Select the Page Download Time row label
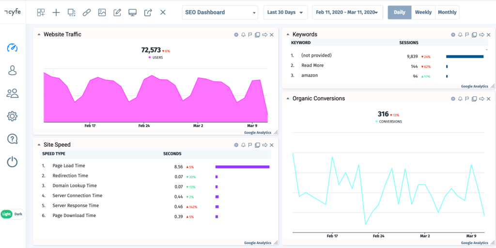496x248 pixels. 74,216
